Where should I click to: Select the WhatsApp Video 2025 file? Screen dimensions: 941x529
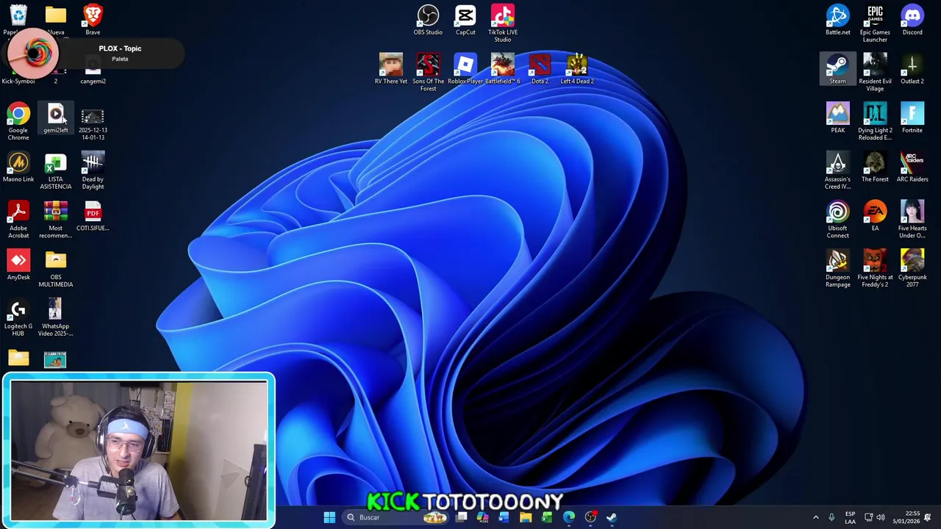(56, 318)
